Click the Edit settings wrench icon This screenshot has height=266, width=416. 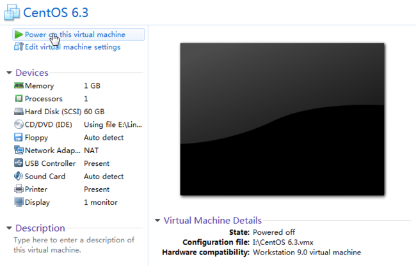pyautogui.click(x=19, y=47)
